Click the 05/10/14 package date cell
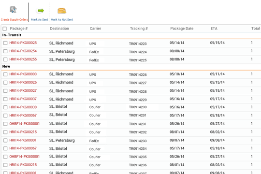 click(x=177, y=74)
